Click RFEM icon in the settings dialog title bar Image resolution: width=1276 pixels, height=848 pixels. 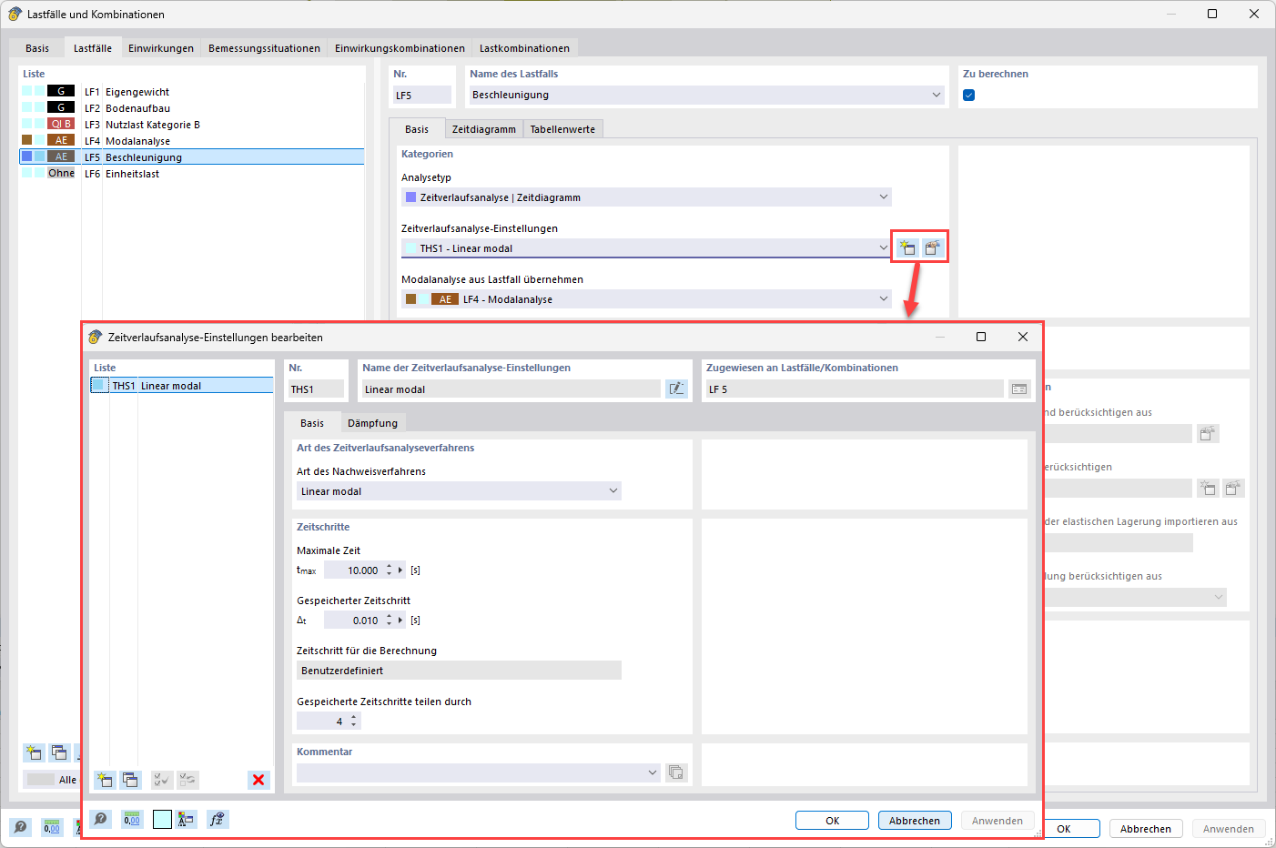pos(95,337)
